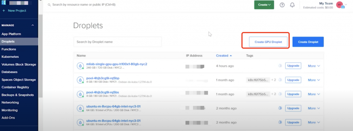
Task: Click the user avatar icon
Action: point(340,5)
